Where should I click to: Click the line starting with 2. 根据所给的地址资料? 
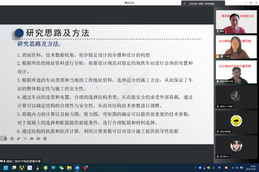click(x=105, y=63)
